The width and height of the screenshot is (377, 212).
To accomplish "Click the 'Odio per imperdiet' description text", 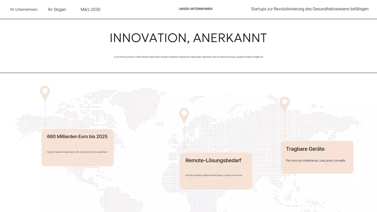I will click(x=77, y=152).
